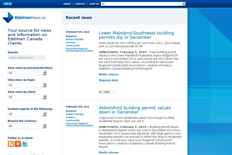232x155 pixels.
Task: Open the RSS feed icon
Action: pyautogui.click(x=11, y=144)
